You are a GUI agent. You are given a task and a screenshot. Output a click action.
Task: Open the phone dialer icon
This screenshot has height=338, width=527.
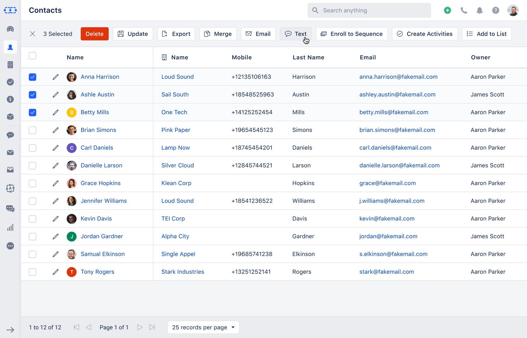click(464, 10)
